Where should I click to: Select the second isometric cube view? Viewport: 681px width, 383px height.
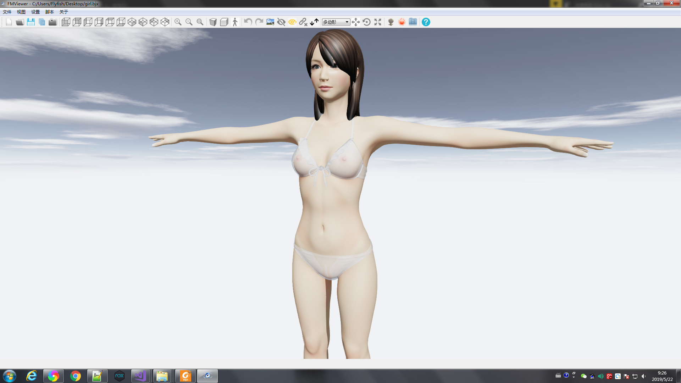tap(143, 22)
